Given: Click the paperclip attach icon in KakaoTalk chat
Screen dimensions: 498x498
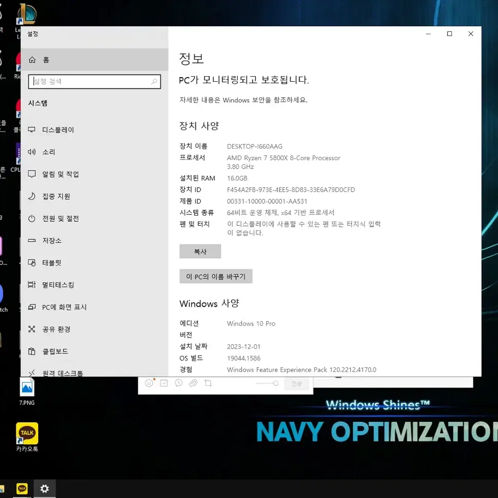Looking at the screenshot, I should click(193, 383).
